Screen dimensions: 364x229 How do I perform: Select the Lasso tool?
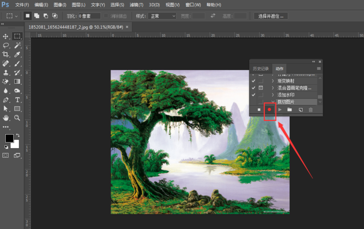coord(6,45)
